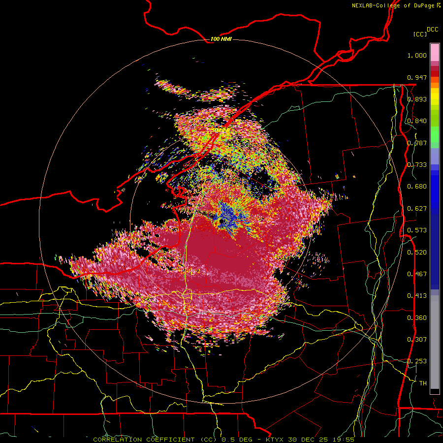Click the CORRELATION COEFFICIENT (CC) caption text
This screenshot has height=443, width=443.
coord(156,440)
